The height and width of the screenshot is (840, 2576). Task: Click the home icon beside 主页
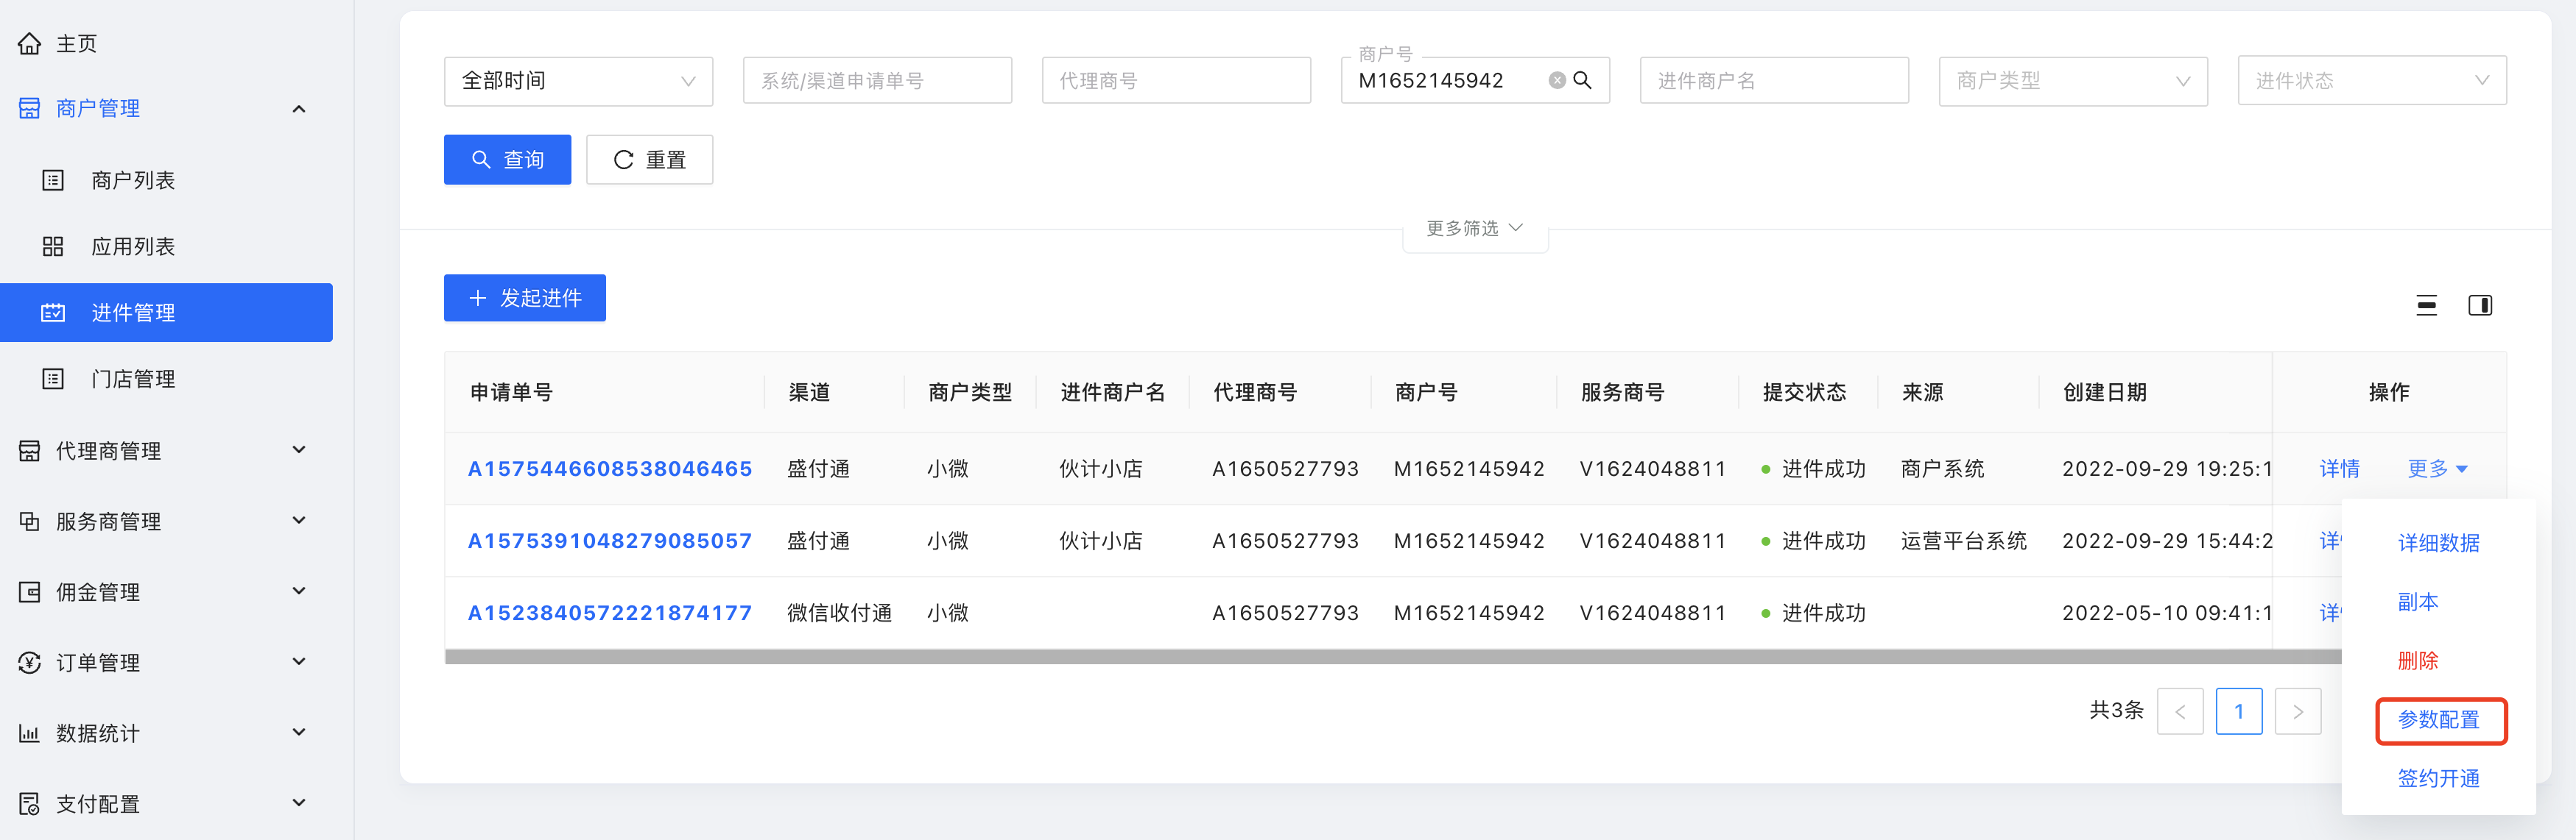coord(30,43)
